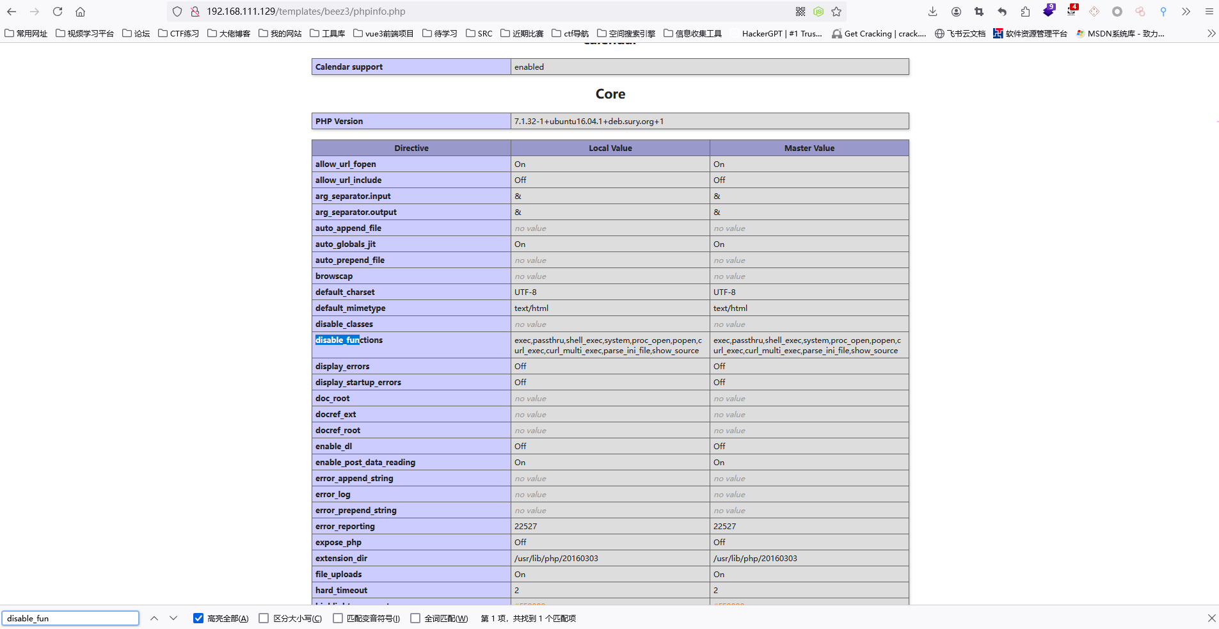Uncheck the 高亮全部 checkbox
Screen dimensions: 1219x629
pyautogui.click(x=198, y=618)
